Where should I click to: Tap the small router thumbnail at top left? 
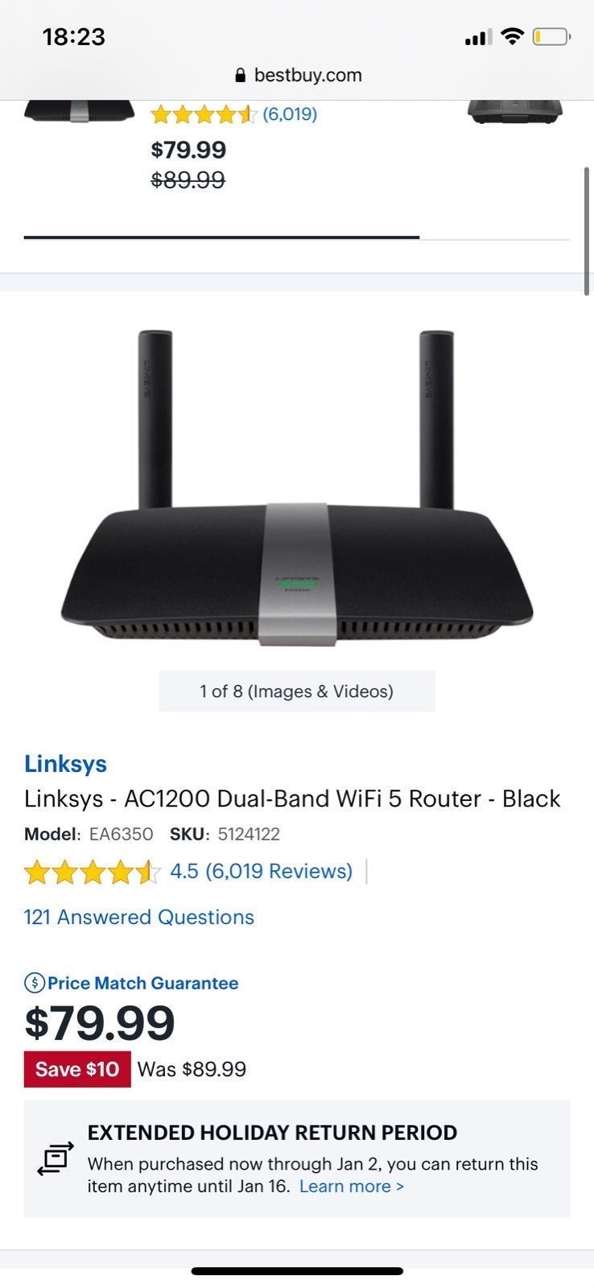click(x=79, y=111)
